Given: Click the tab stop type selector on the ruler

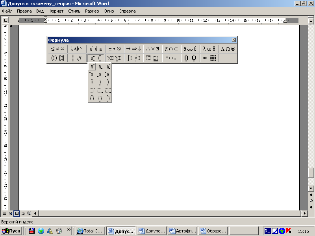Looking at the screenshot, I should click(5, 20).
